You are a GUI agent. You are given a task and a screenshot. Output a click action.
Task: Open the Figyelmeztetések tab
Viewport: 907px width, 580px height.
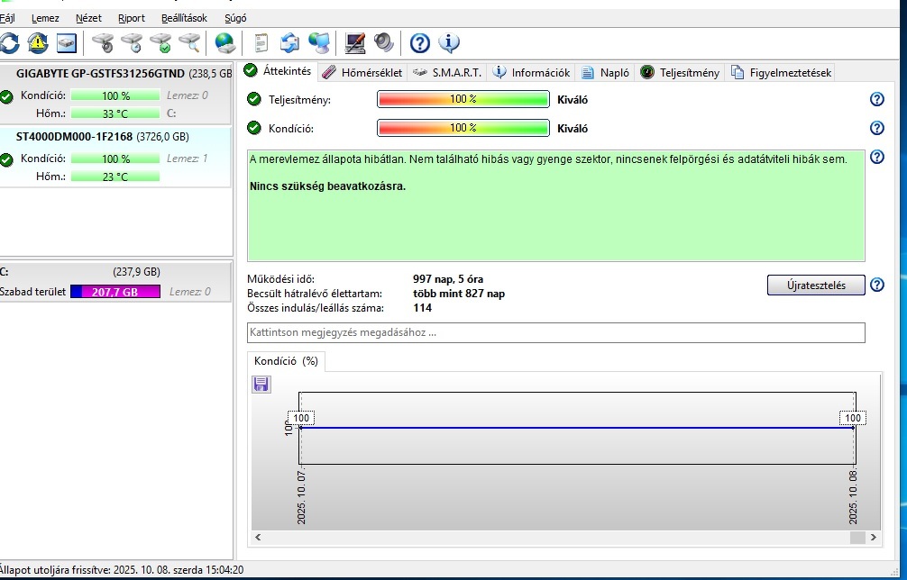(781, 72)
